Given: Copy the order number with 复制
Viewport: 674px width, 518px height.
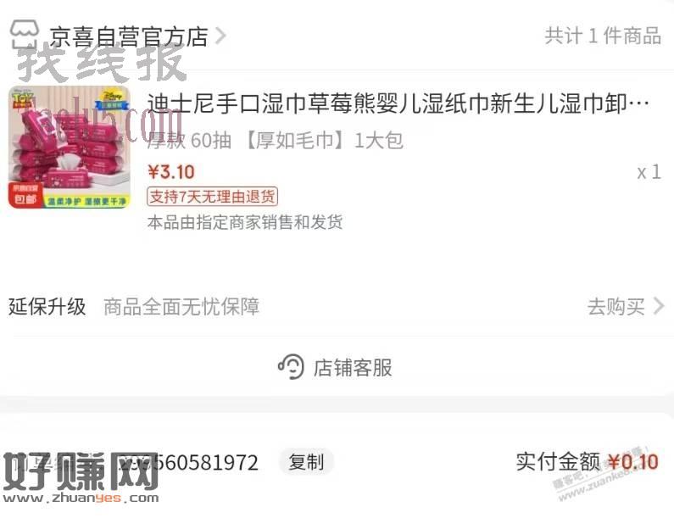Looking at the screenshot, I should (x=305, y=462).
